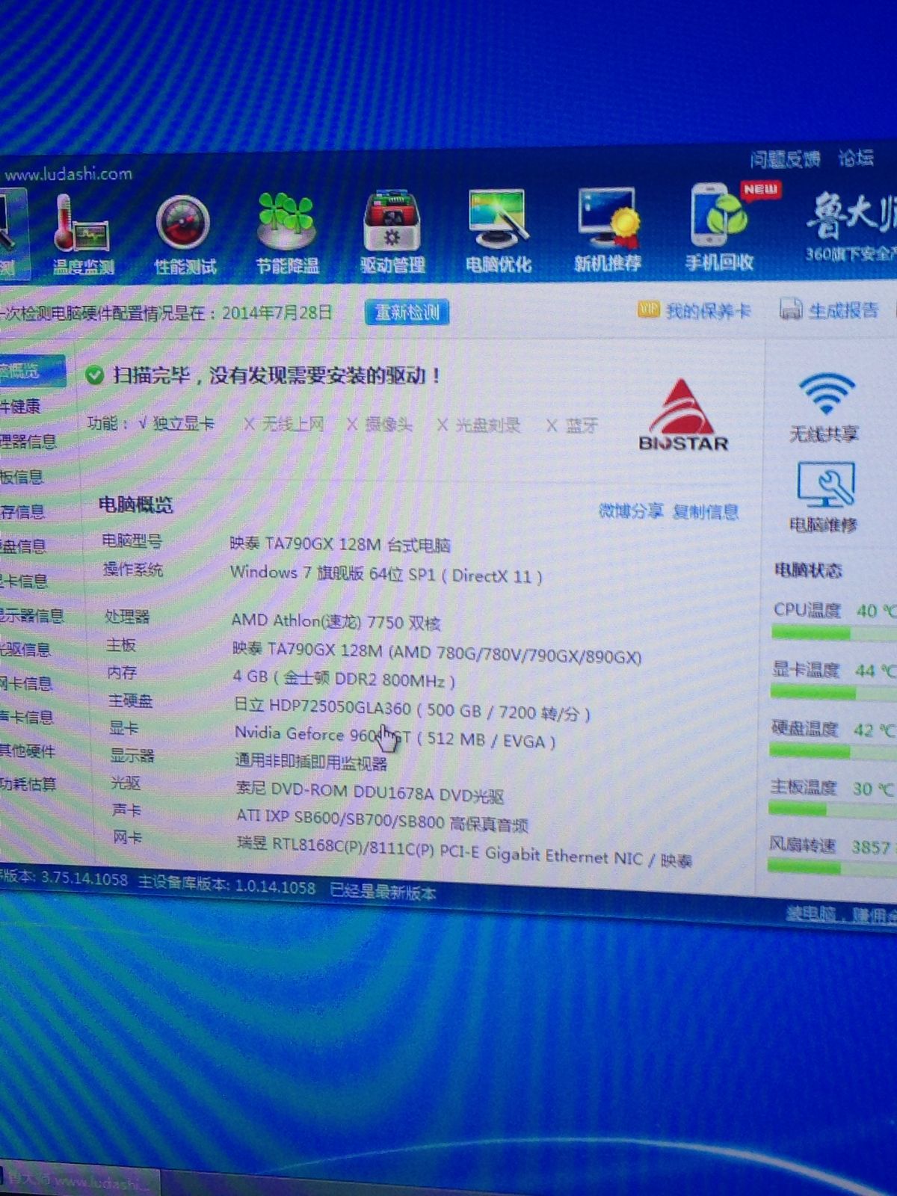Select the 显卡信息 sidebar tab
897x1196 pixels.
tap(24, 581)
